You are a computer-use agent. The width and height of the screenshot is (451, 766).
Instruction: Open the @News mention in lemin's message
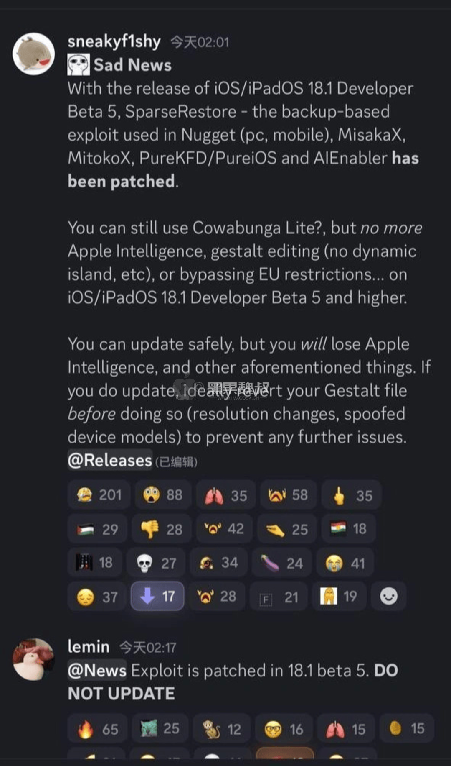coord(97,670)
